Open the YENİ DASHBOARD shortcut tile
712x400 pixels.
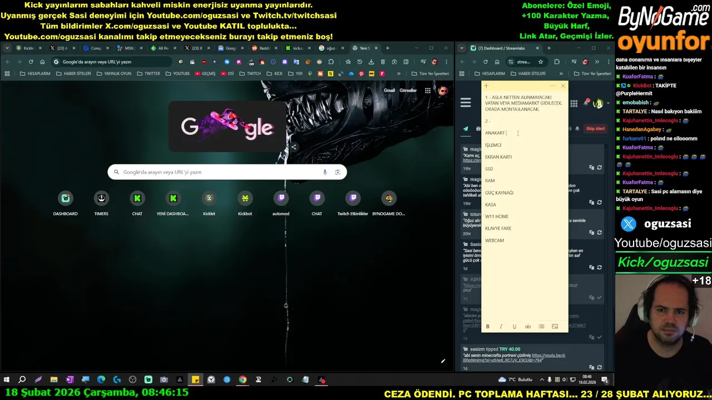(x=173, y=203)
